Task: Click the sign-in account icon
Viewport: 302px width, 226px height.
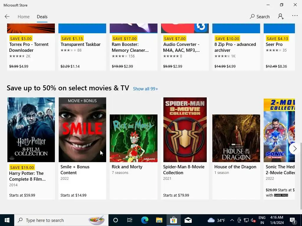Action: click(x=281, y=16)
